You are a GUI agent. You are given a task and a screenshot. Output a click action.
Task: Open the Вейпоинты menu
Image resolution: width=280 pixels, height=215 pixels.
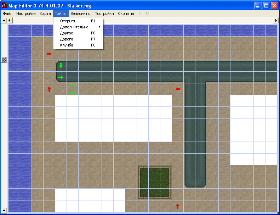tap(80, 13)
